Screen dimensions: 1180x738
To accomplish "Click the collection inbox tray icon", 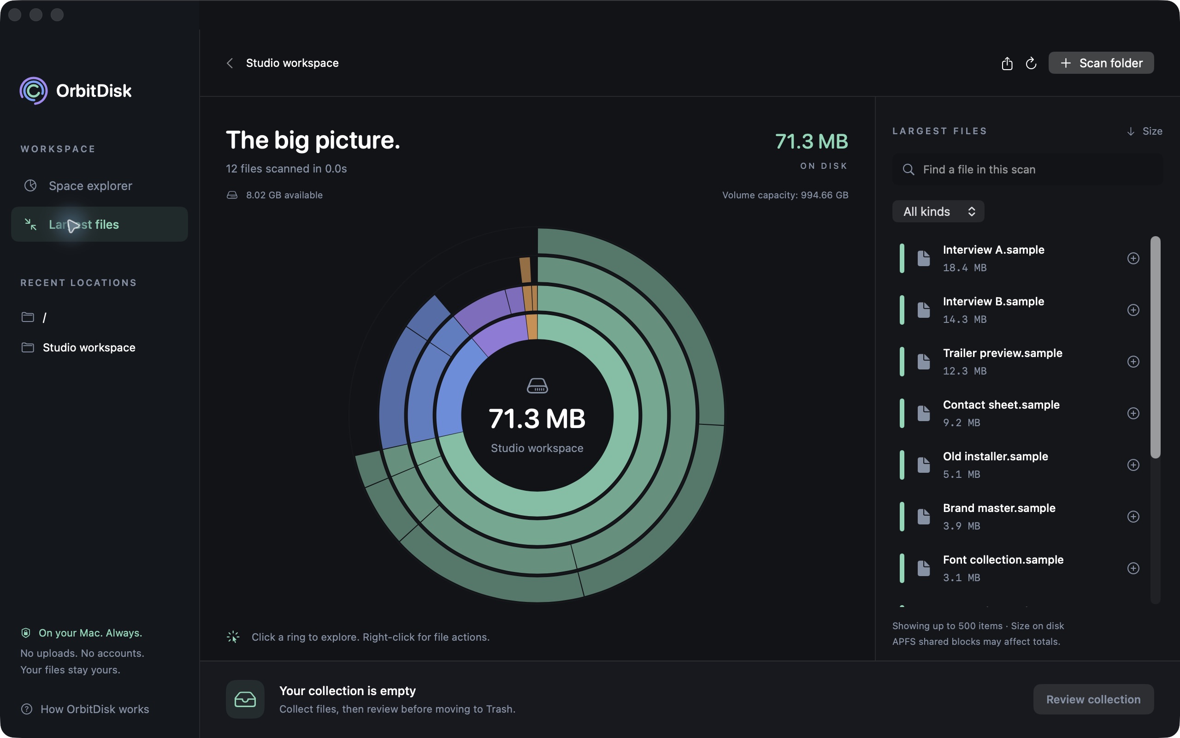I will pyautogui.click(x=245, y=699).
